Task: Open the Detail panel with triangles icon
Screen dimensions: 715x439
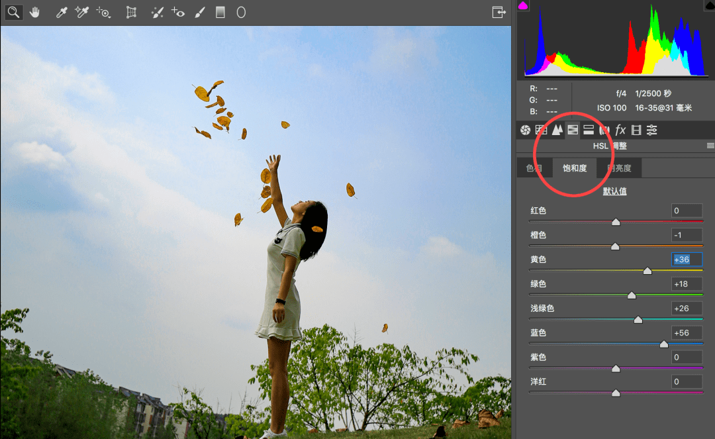Action: pyautogui.click(x=557, y=130)
